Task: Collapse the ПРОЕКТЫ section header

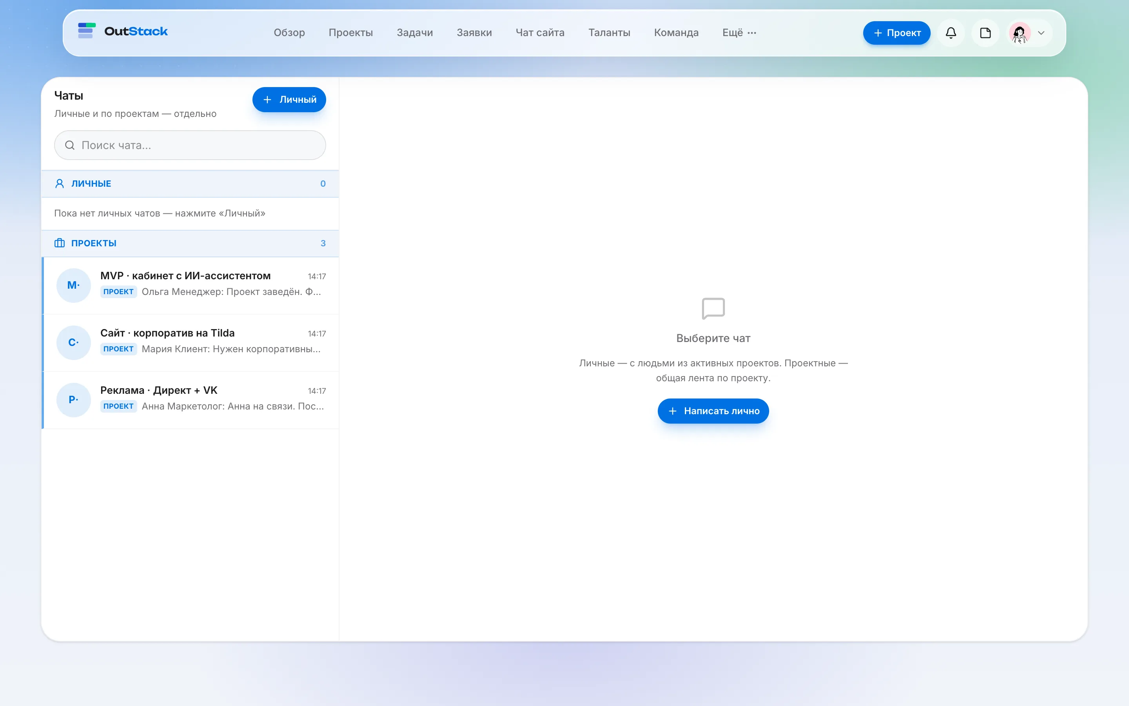Action: point(190,243)
